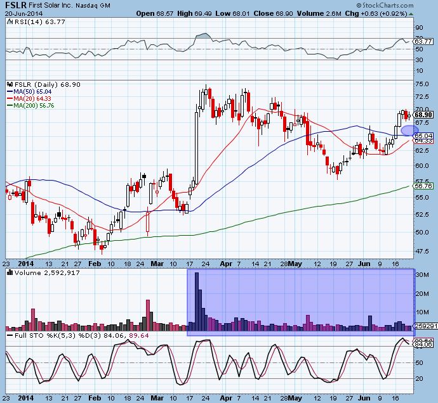Click the MA(200) 56.76 legend entry
This screenshot has height=403, width=438.
(x=30, y=105)
